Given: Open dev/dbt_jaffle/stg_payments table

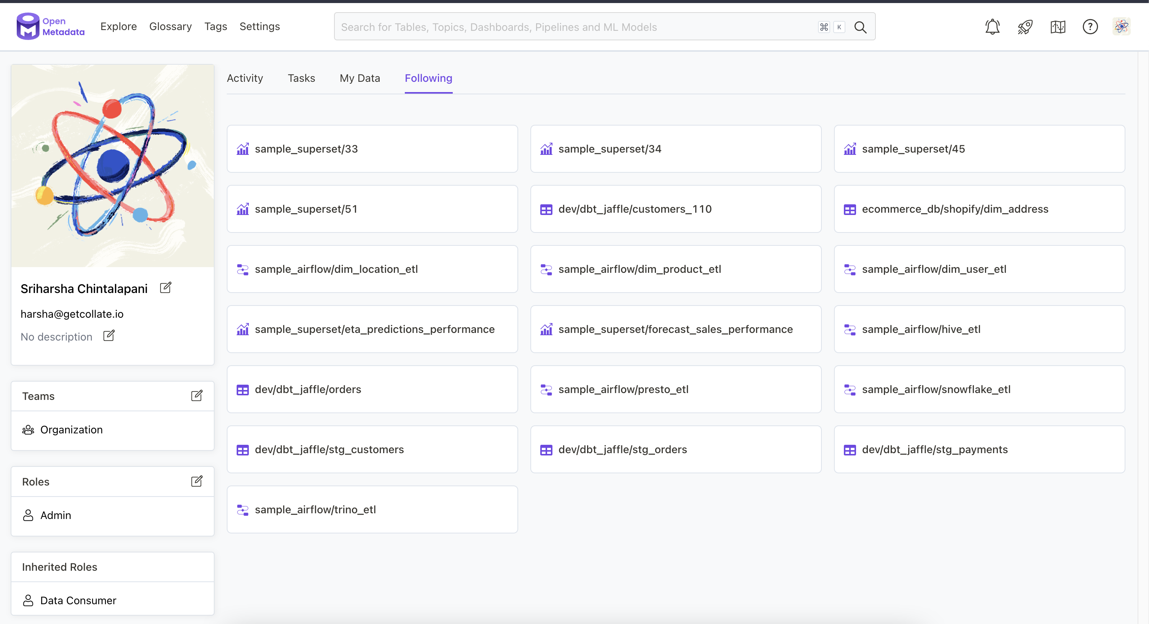Looking at the screenshot, I should [x=979, y=449].
